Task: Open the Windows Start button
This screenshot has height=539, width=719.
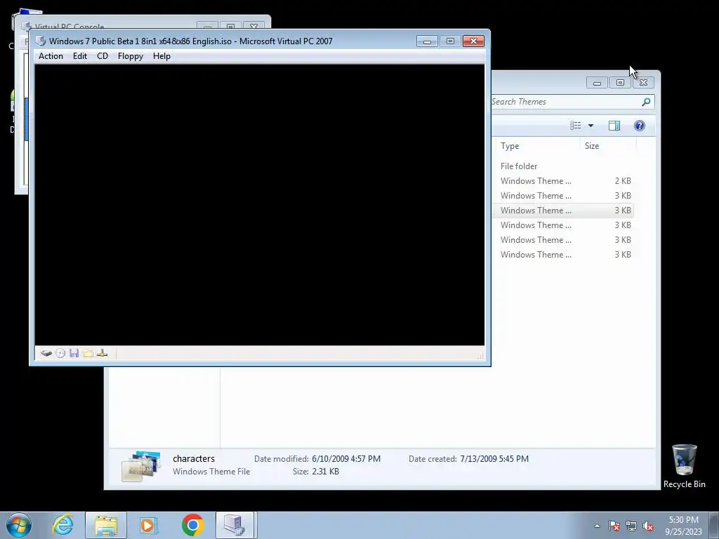Action: 19,525
